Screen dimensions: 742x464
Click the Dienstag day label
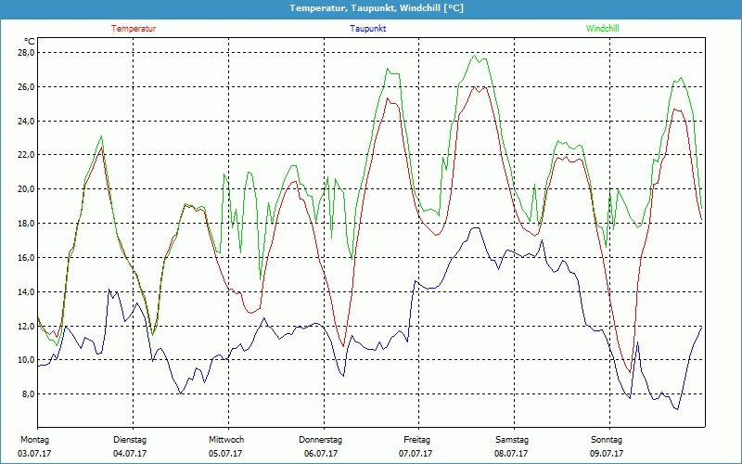(x=130, y=440)
